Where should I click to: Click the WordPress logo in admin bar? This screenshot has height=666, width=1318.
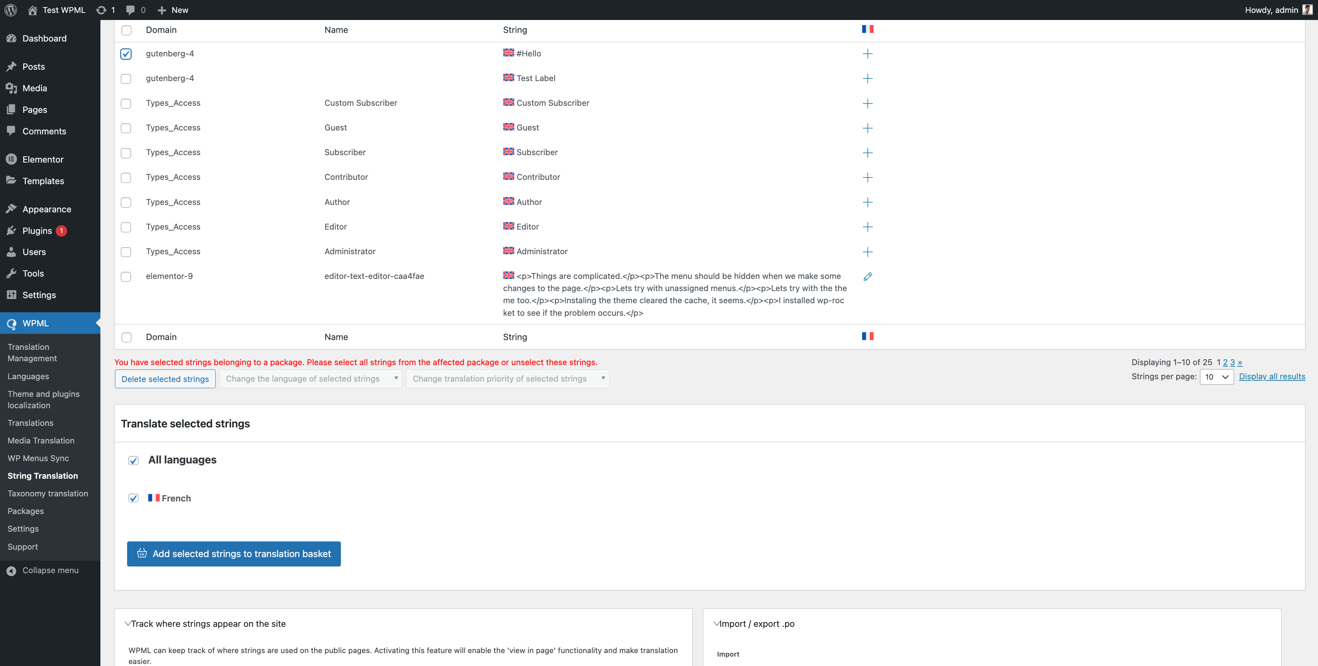[10, 10]
